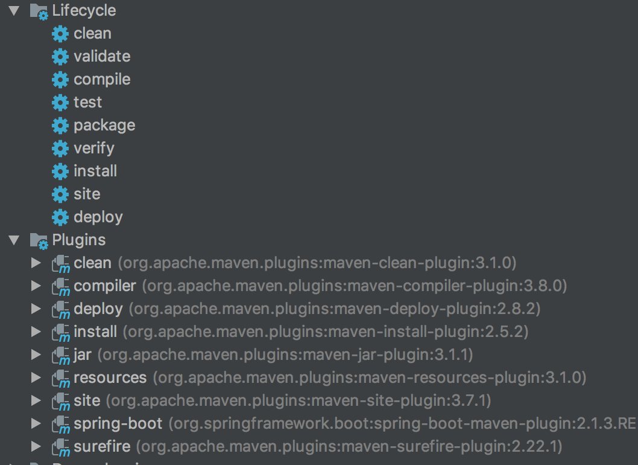Click the gear icon beside clean goal
The height and width of the screenshot is (465, 638).
60,34
